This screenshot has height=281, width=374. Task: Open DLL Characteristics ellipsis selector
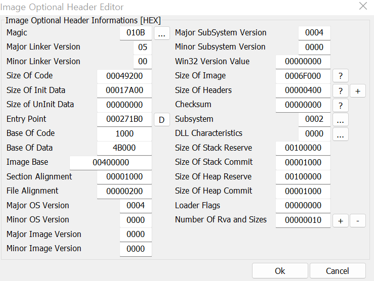click(x=341, y=134)
